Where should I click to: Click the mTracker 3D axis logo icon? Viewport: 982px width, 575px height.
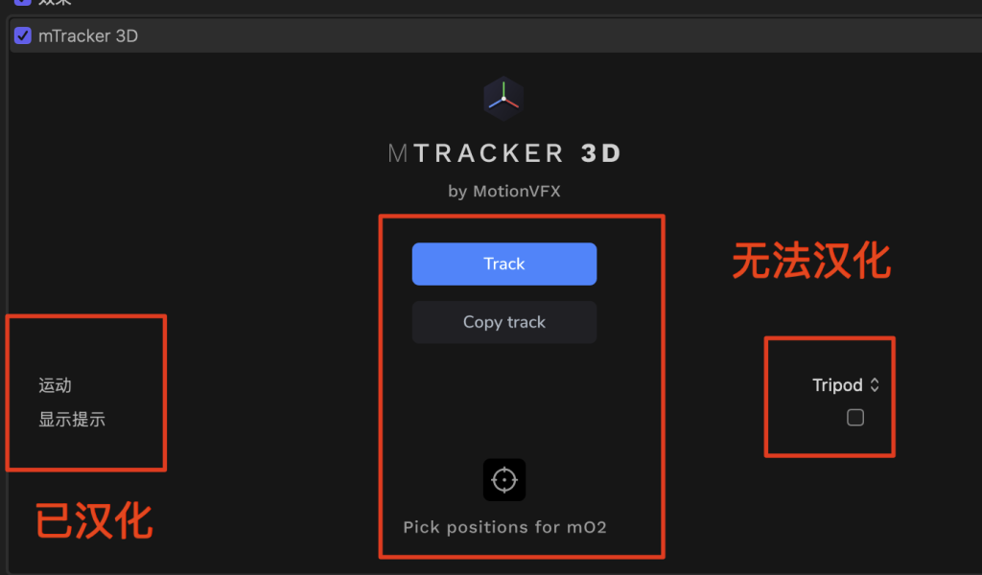503,99
